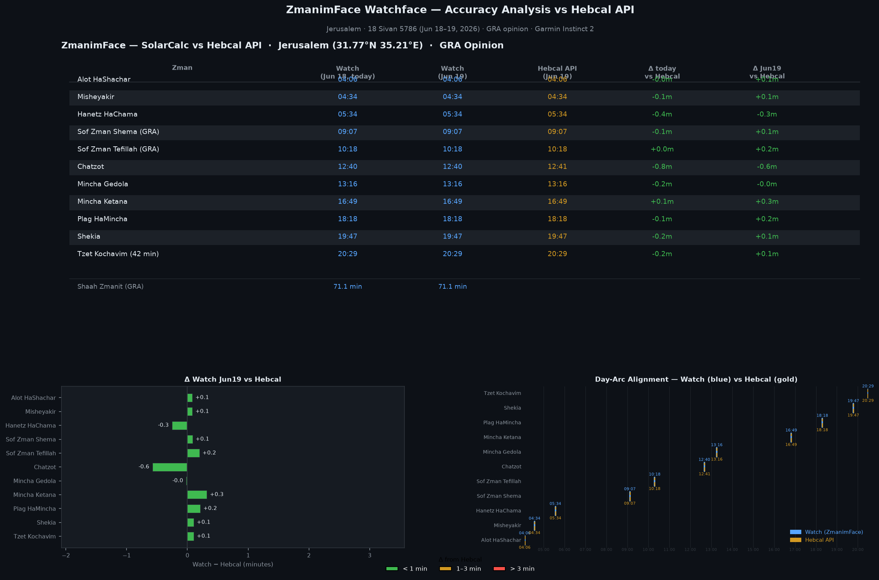Click the Zman column header
The width and height of the screenshot is (879, 580).
(x=182, y=68)
